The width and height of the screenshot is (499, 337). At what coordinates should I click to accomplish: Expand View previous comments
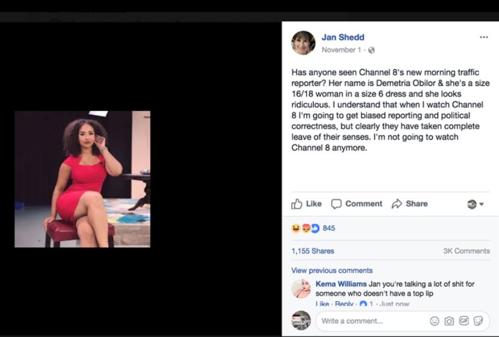(332, 271)
